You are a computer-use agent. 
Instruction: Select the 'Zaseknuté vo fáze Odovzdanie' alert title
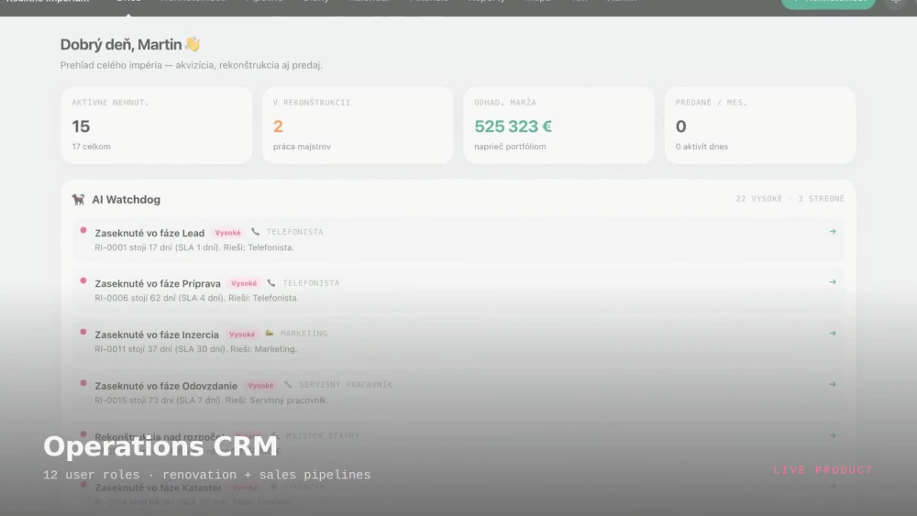coord(166,386)
